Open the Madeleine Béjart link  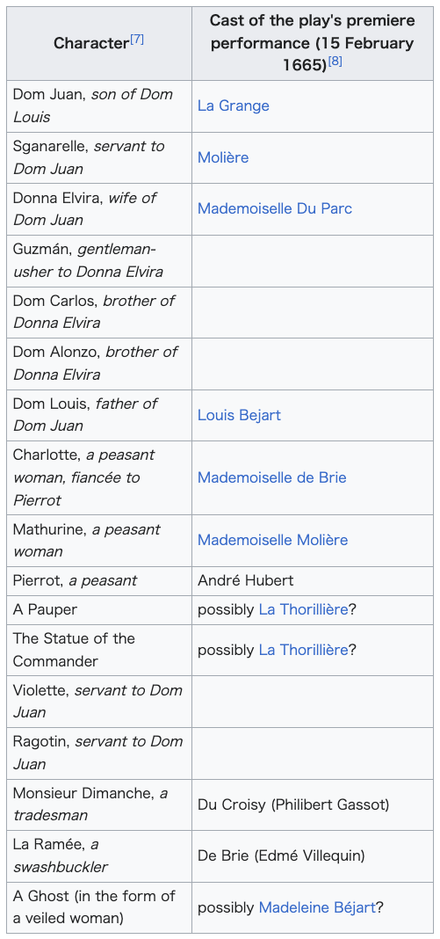coord(317,908)
